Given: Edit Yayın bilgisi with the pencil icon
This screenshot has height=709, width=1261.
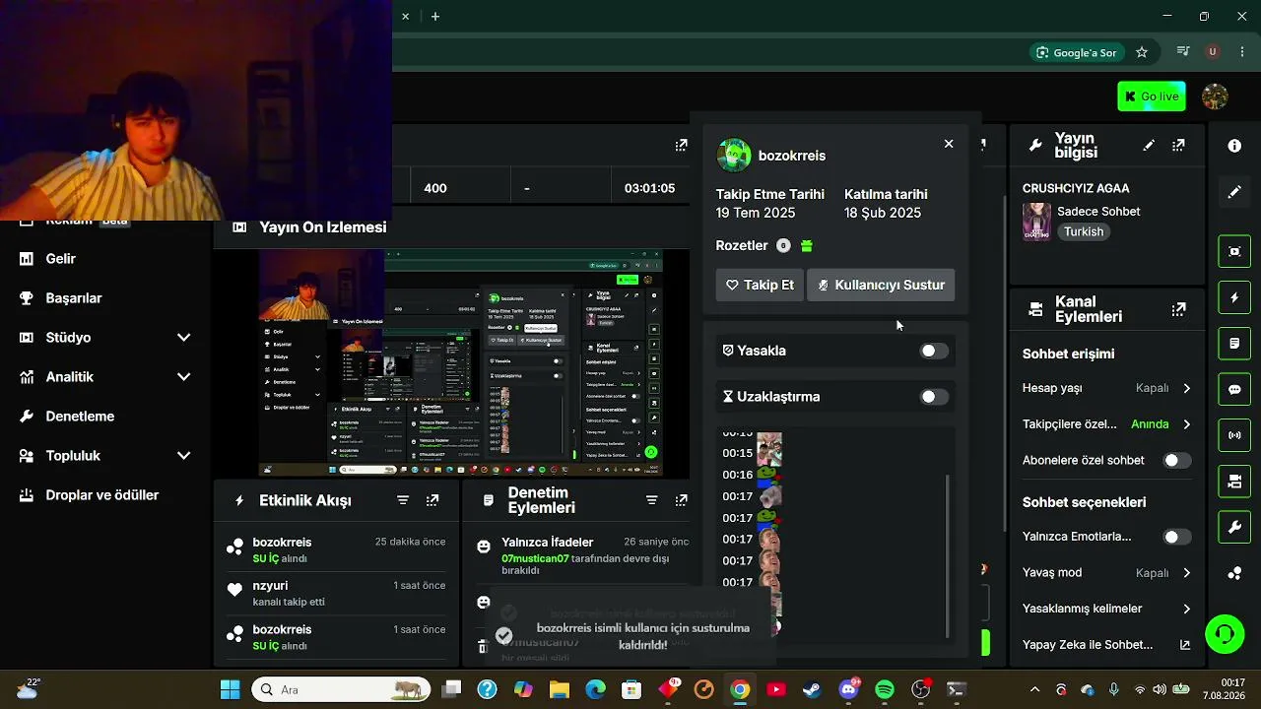Looking at the screenshot, I should (1149, 146).
